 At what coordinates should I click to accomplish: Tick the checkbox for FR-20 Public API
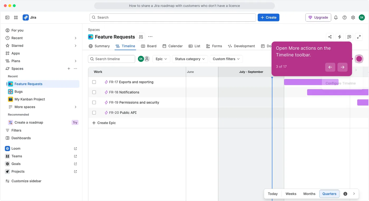coord(94,113)
